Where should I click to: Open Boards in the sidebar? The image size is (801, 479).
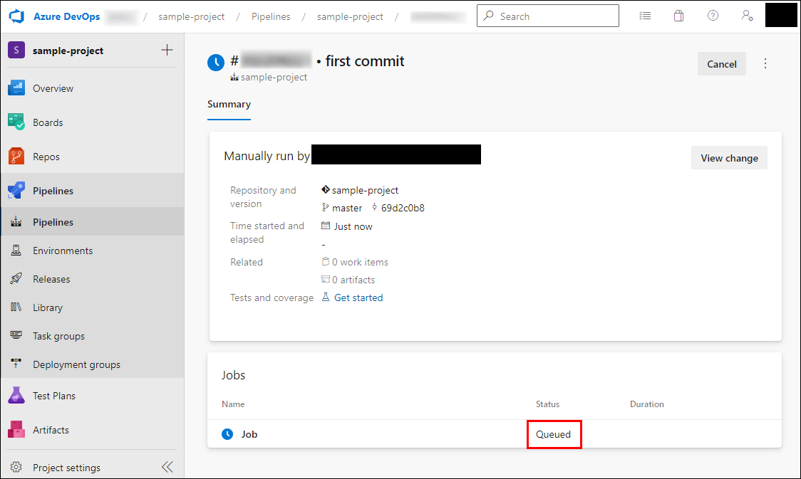(48, 122)
